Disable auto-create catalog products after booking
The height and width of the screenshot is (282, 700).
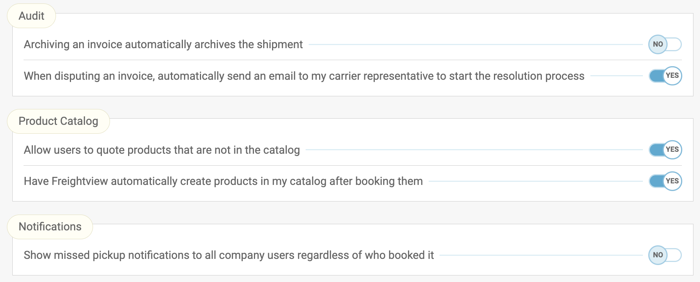pos(665,181)
